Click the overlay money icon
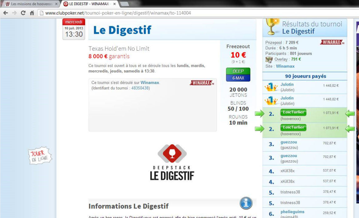This screenshot has height=218, width=359. point(269,60)
